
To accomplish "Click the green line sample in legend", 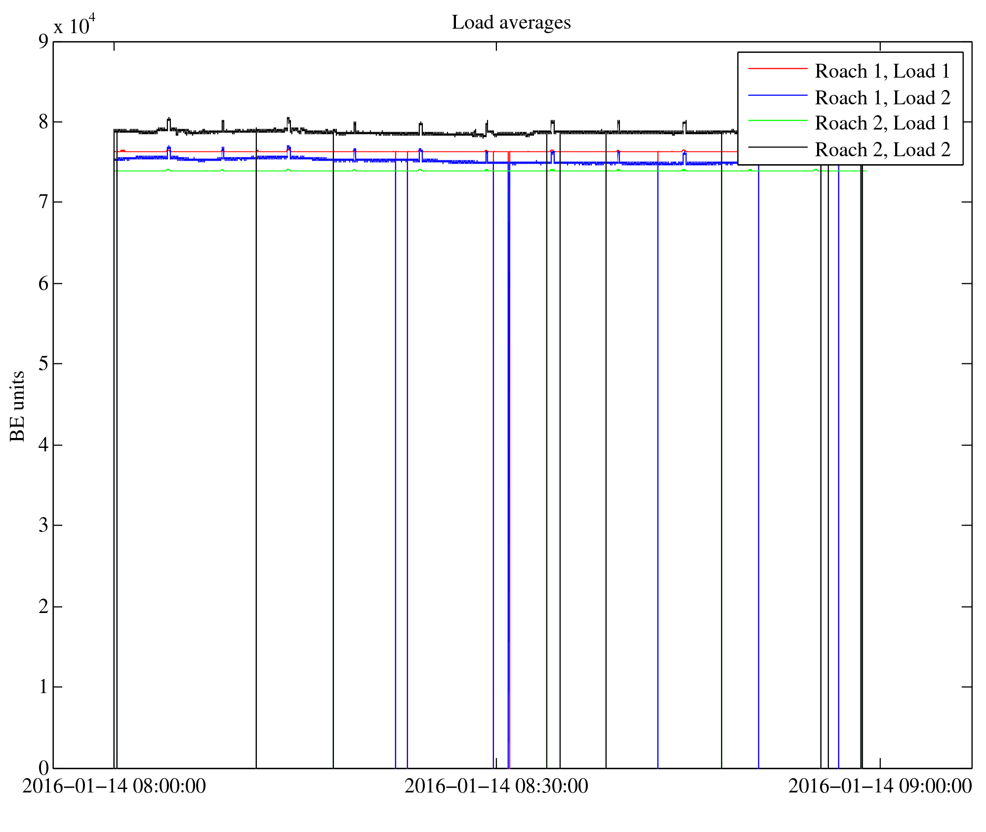I will 777,121.
